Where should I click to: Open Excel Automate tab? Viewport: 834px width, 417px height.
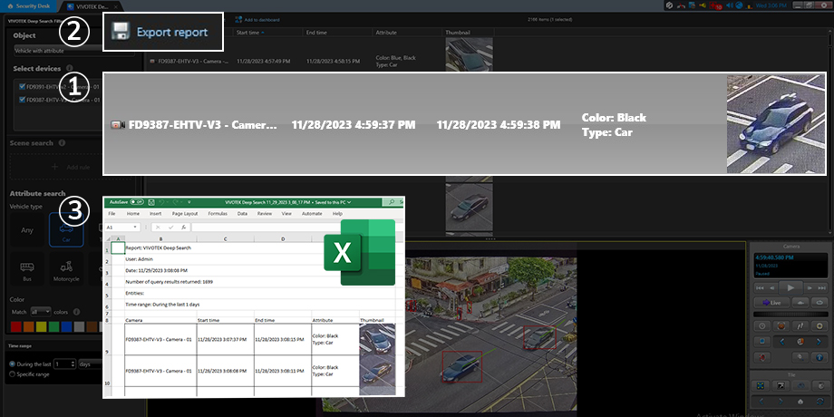[312, 213]
